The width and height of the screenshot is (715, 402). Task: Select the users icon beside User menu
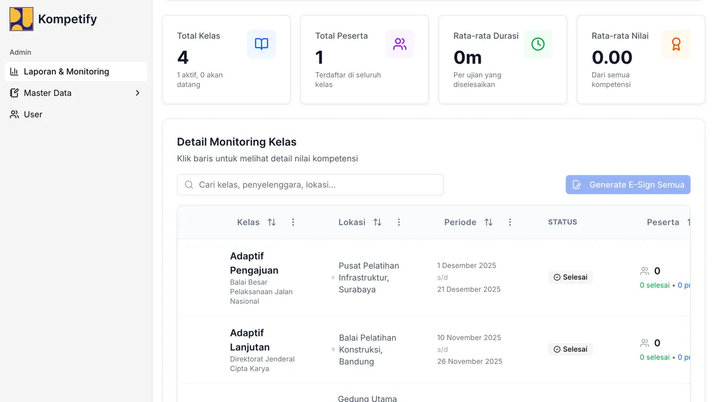pyautogui.click(x=13, y=114)
